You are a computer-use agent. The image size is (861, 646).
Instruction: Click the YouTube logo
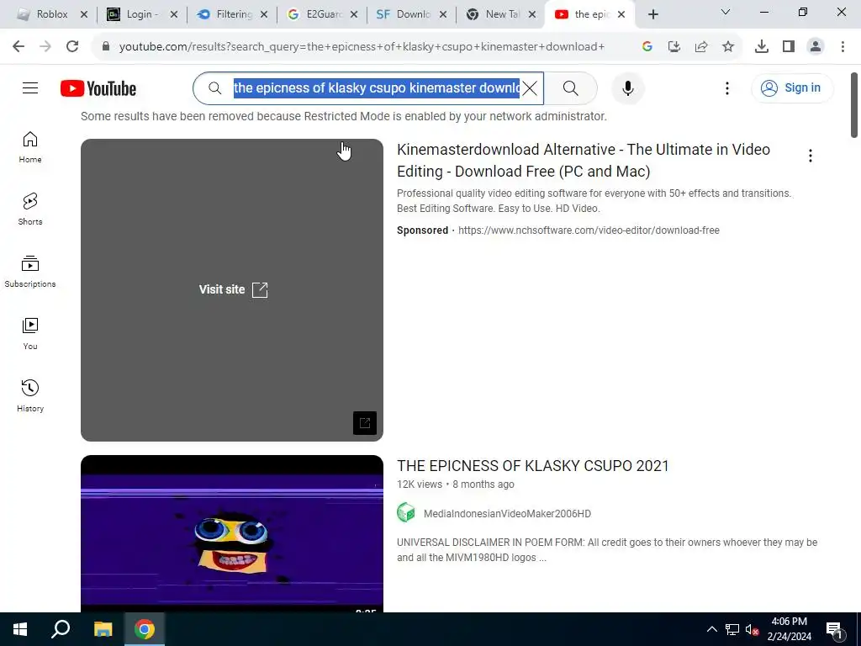(x=98, y=88)
